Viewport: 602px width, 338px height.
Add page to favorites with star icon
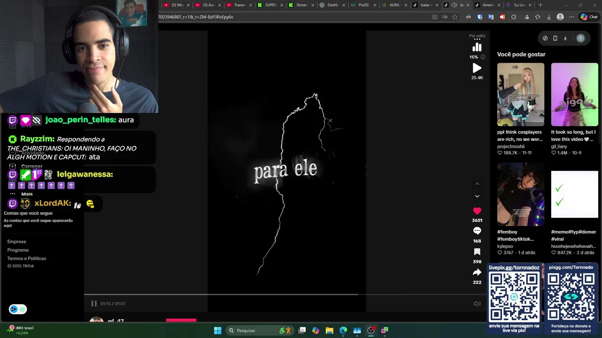pos(455,17)
